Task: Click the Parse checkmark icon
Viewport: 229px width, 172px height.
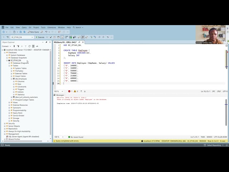Action: 51,37
